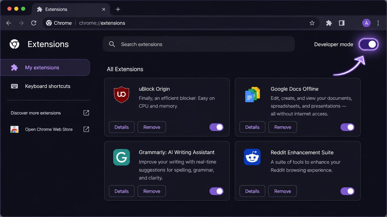Click the keyboard icon in the sidebar

[x=15, y=86]
